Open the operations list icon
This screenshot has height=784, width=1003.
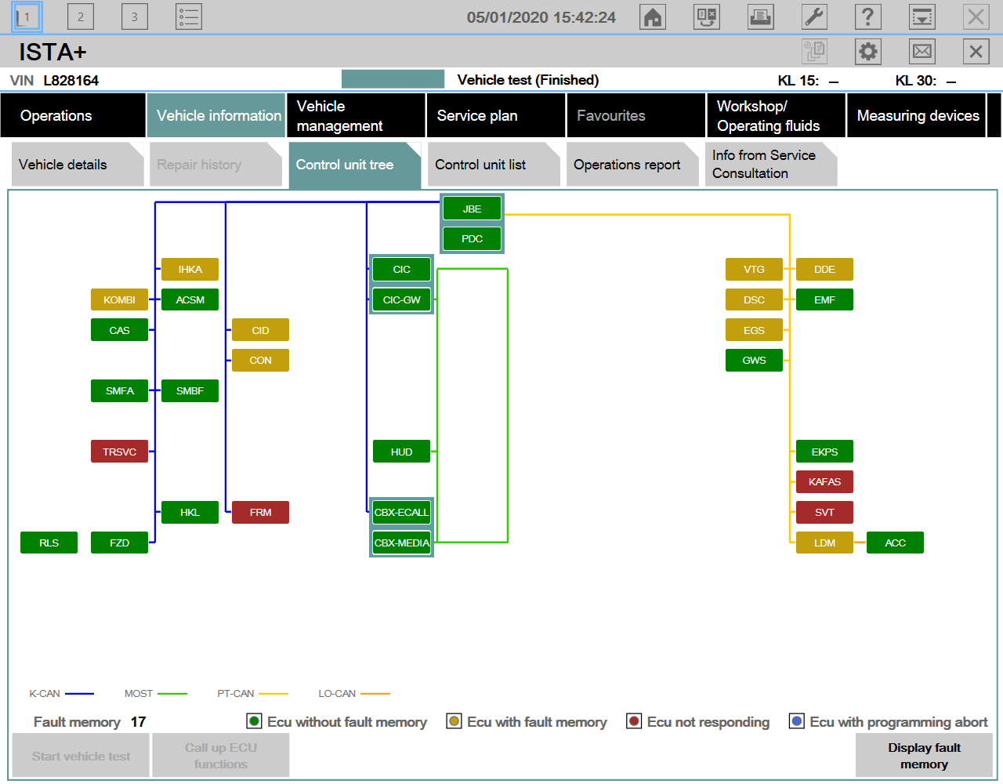point(188,16)
